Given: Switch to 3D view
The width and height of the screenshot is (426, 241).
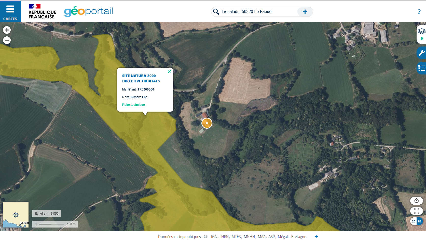Looking at the screenshot, I should tap(419, 221).
